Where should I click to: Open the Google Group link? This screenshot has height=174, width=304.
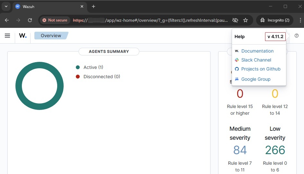coord(256,79)
